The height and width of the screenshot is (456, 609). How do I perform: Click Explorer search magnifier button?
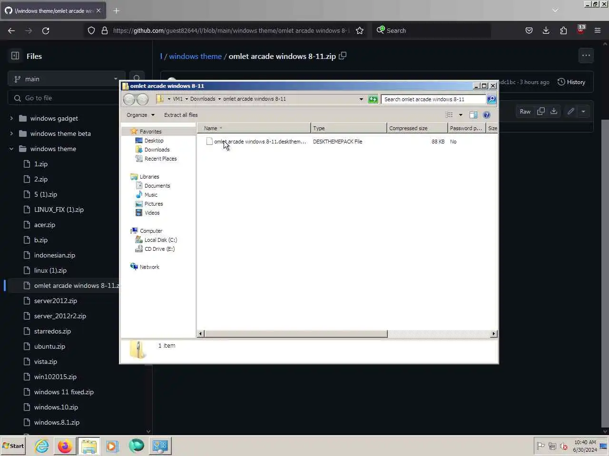[x=491, y=99]
